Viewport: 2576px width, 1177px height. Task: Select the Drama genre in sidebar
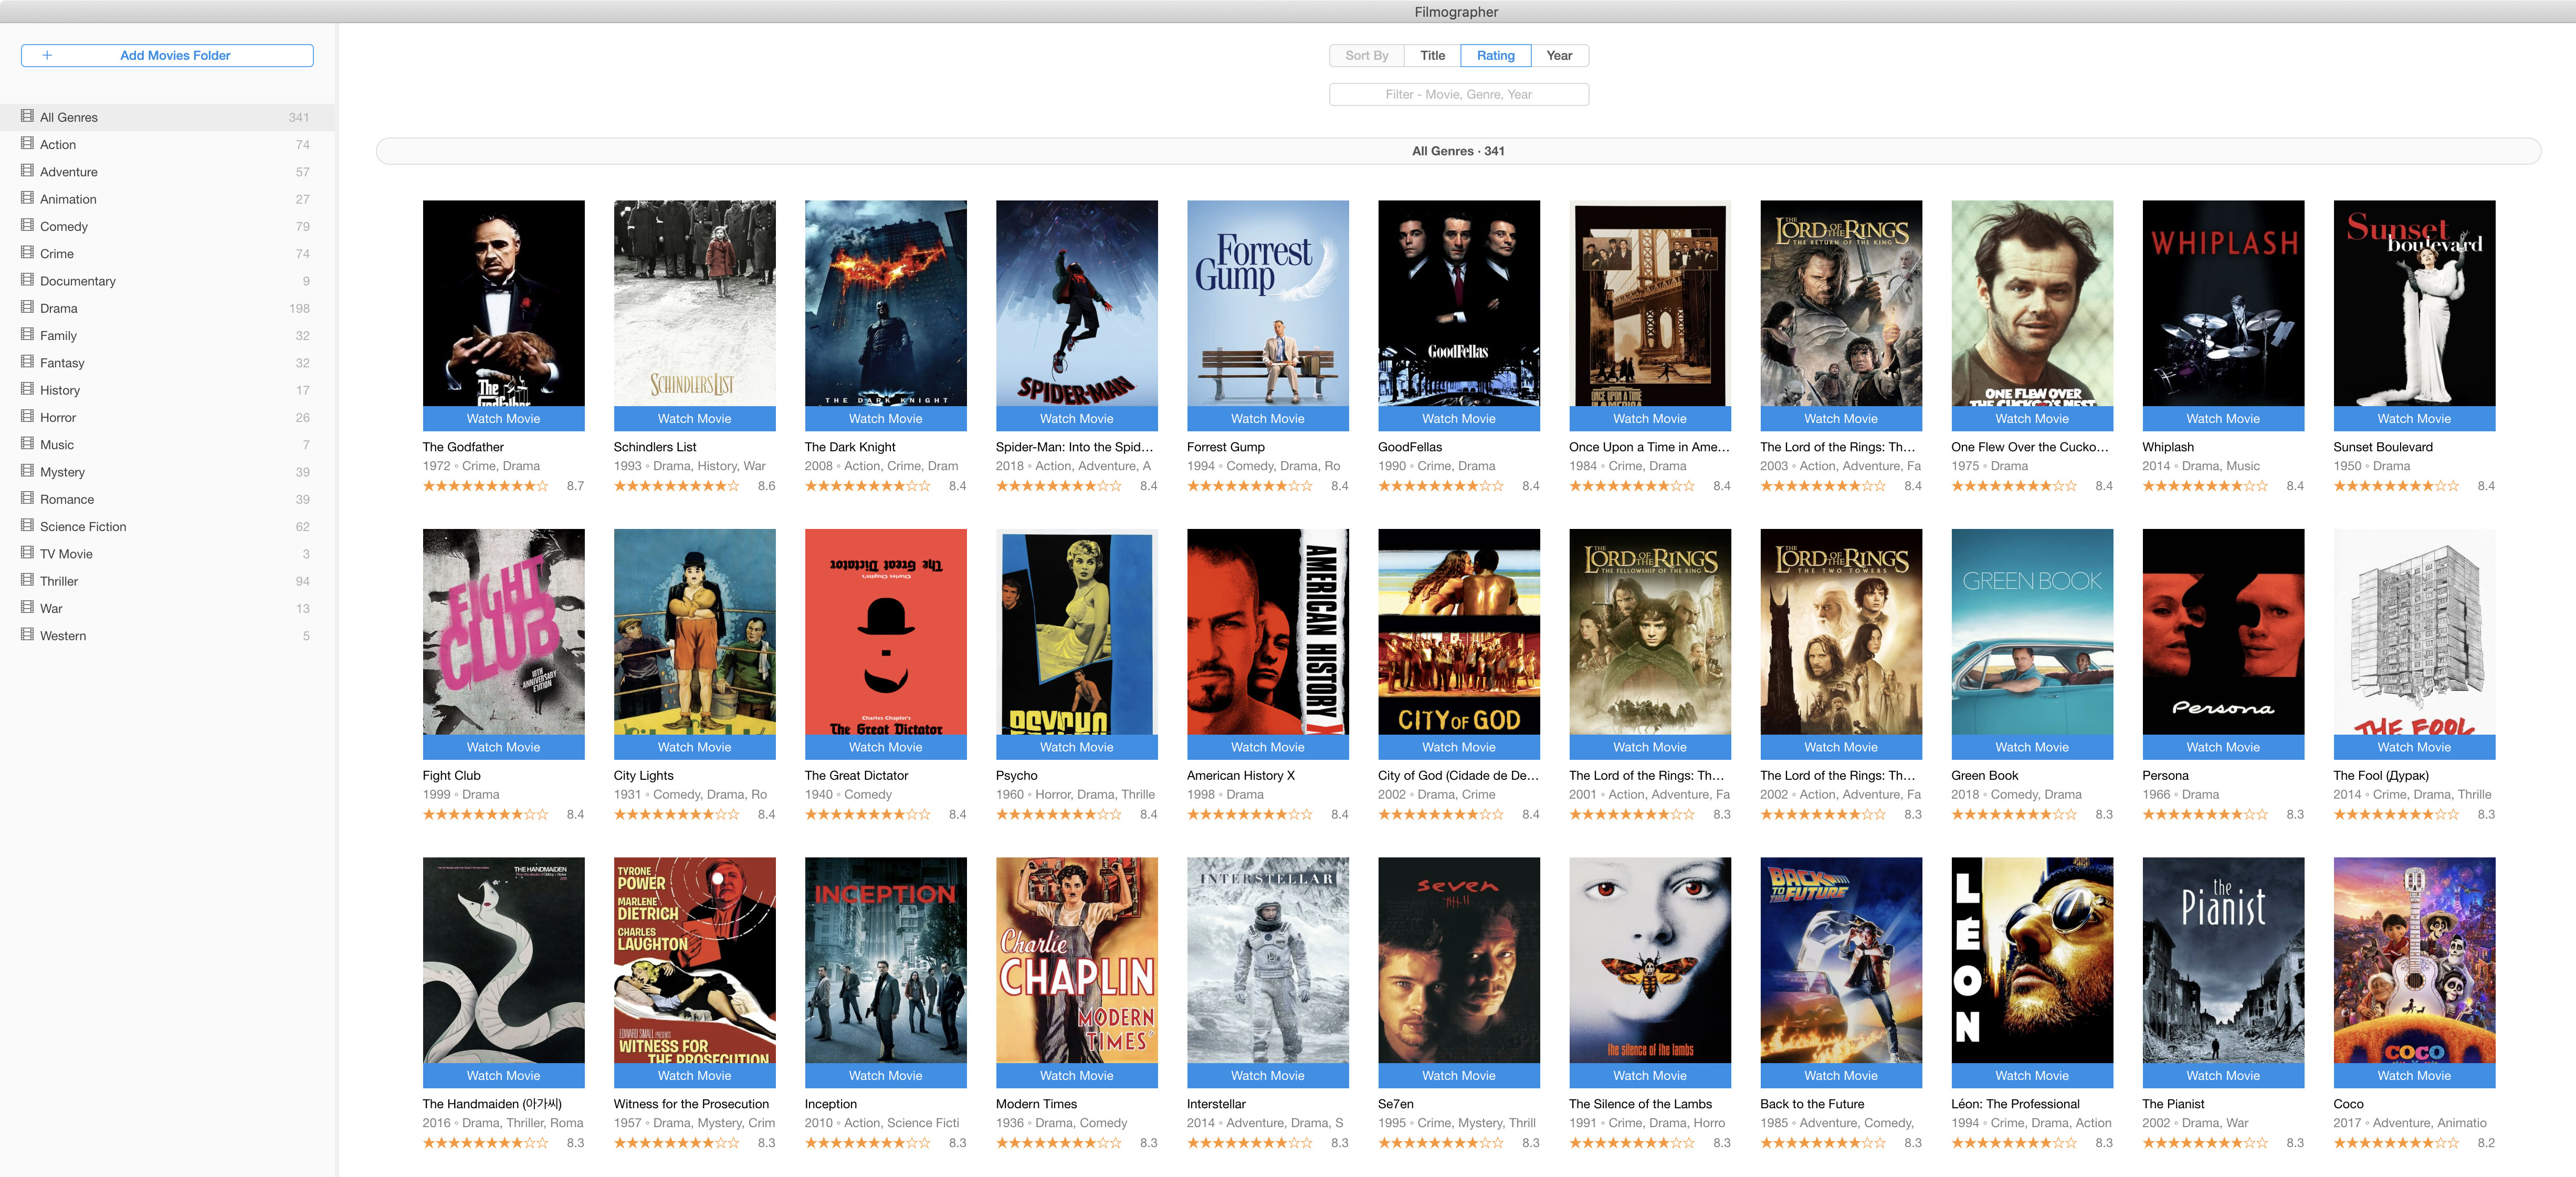tap(168, 308)
